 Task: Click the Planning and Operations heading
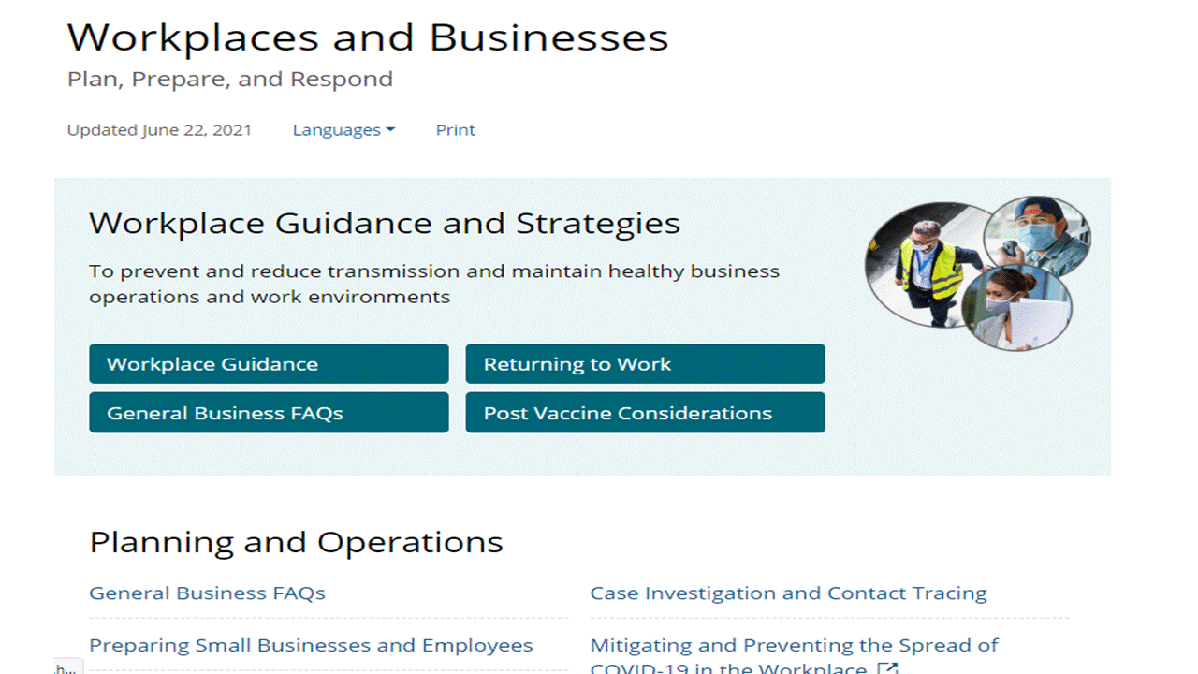coord(296,542)
